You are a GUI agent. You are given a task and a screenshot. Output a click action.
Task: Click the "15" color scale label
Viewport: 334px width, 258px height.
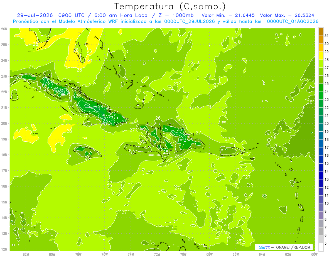[x=326, y=163]
